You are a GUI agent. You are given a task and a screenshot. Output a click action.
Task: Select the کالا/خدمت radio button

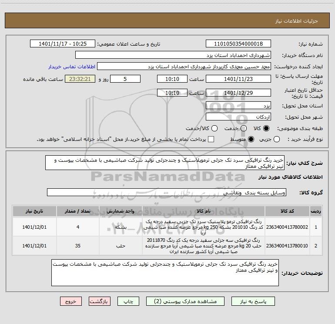click(214, 128)
